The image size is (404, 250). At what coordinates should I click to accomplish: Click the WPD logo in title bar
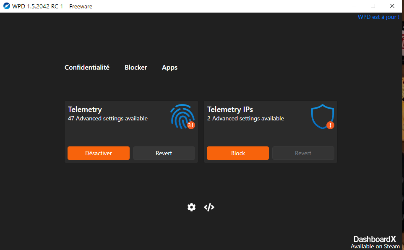pyautogui.click(x=7, y=6)
